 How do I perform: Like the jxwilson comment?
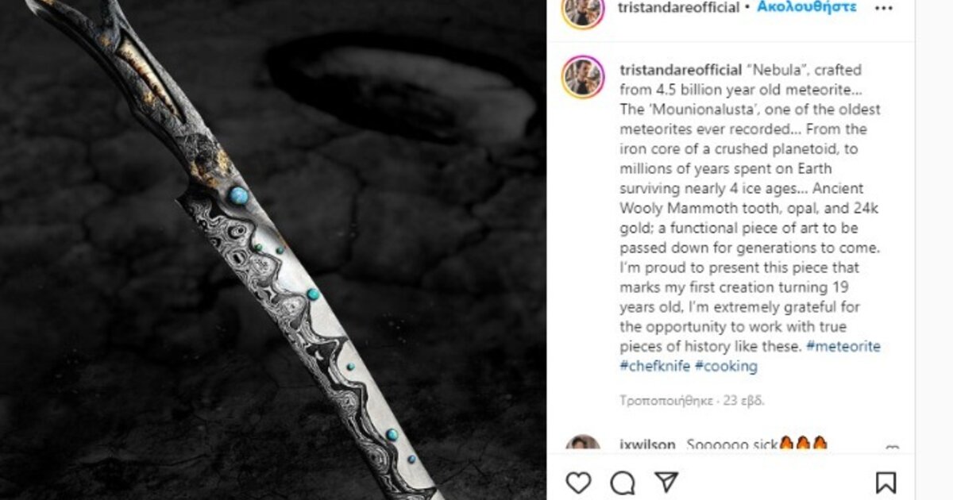click(x=892, y=448)
